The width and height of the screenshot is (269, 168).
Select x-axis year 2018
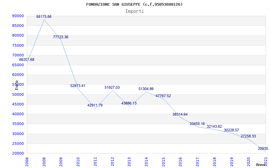(x=215, y=162)
